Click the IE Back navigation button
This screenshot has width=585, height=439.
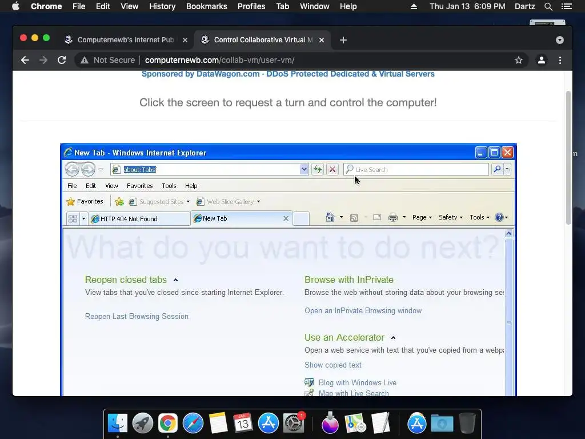[x=73, y=169]
